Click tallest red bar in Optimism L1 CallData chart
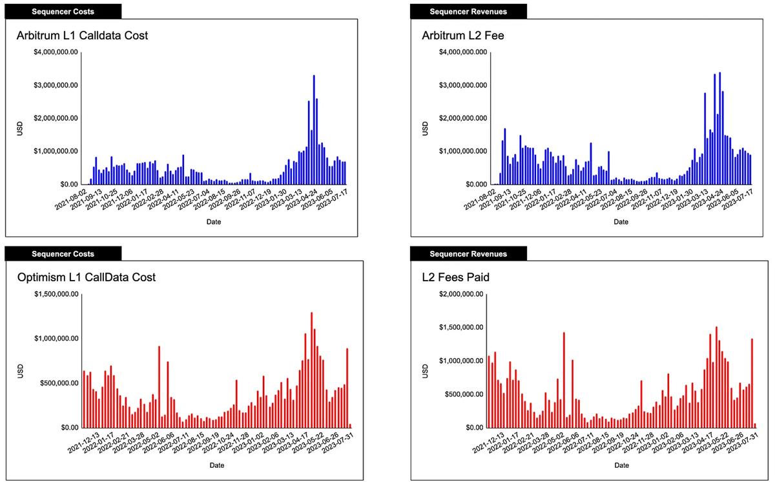775x482 pixels. pyautogui.click(x=311, y=370)
